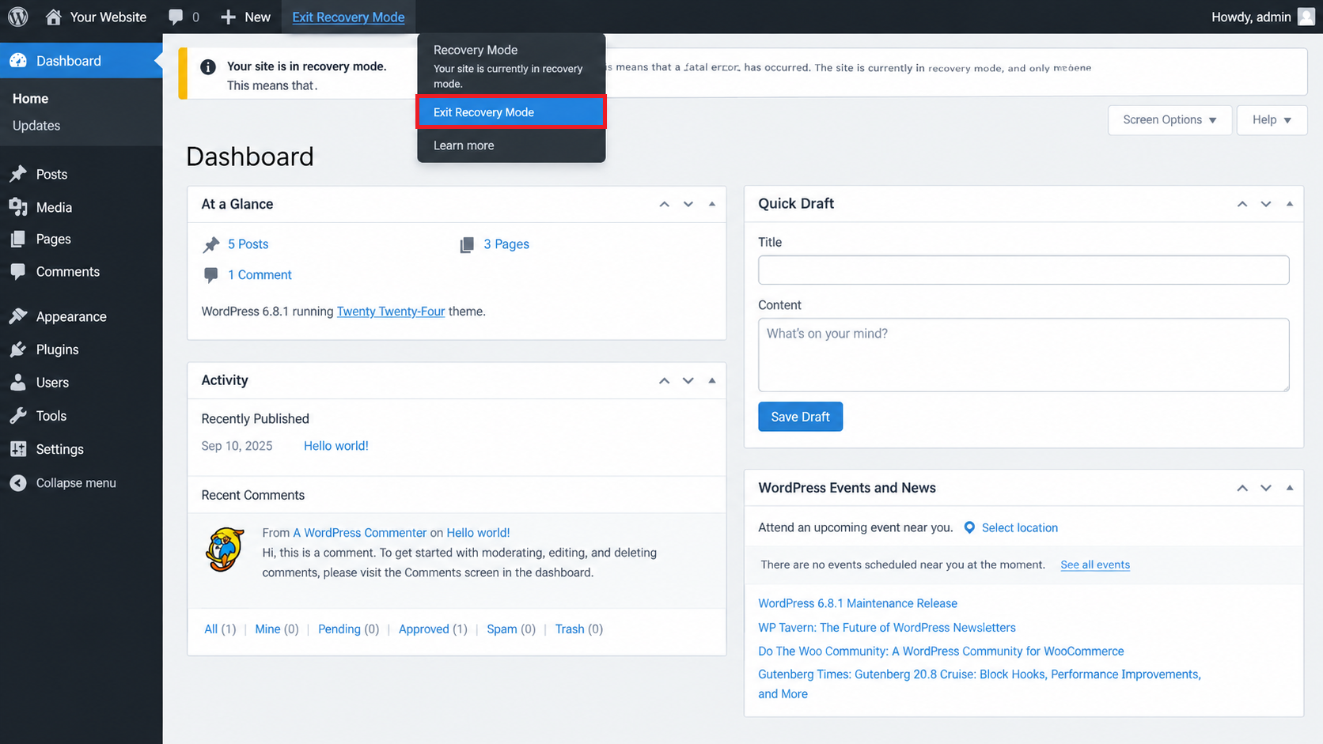Select Learn more in recovery menu
1323x744 pixels.
[x=464, y=145]
